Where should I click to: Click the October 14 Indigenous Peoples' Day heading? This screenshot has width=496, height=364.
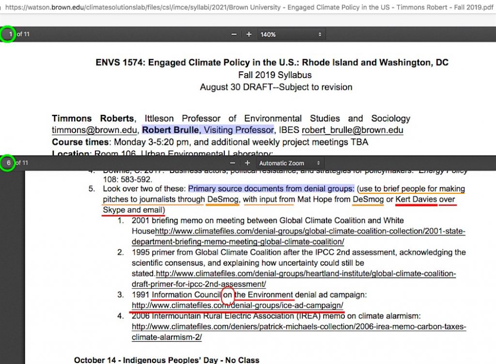(166, 360)
